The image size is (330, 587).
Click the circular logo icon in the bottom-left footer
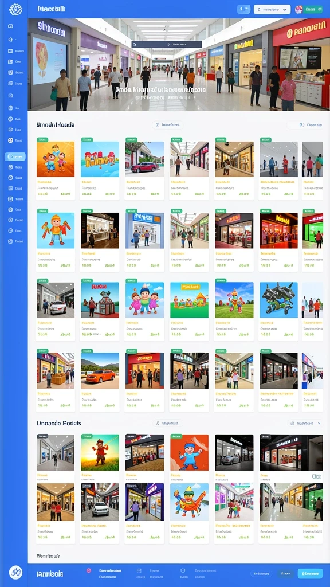click(x=15, y=573)
